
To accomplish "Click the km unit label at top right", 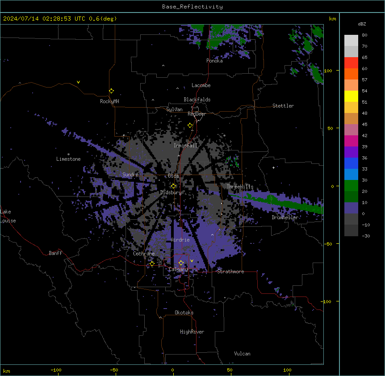I will tap(332, 19).
